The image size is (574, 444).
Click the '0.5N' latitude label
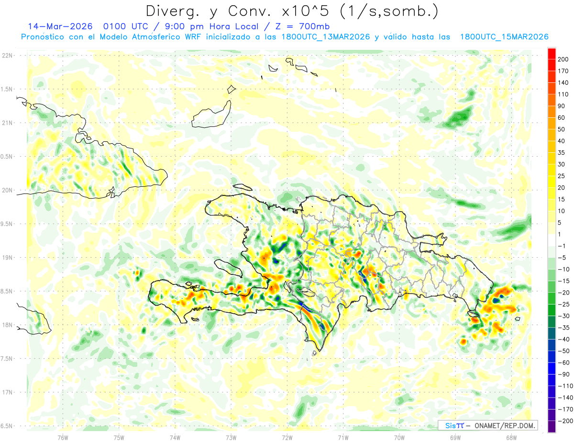click(7, 157)
